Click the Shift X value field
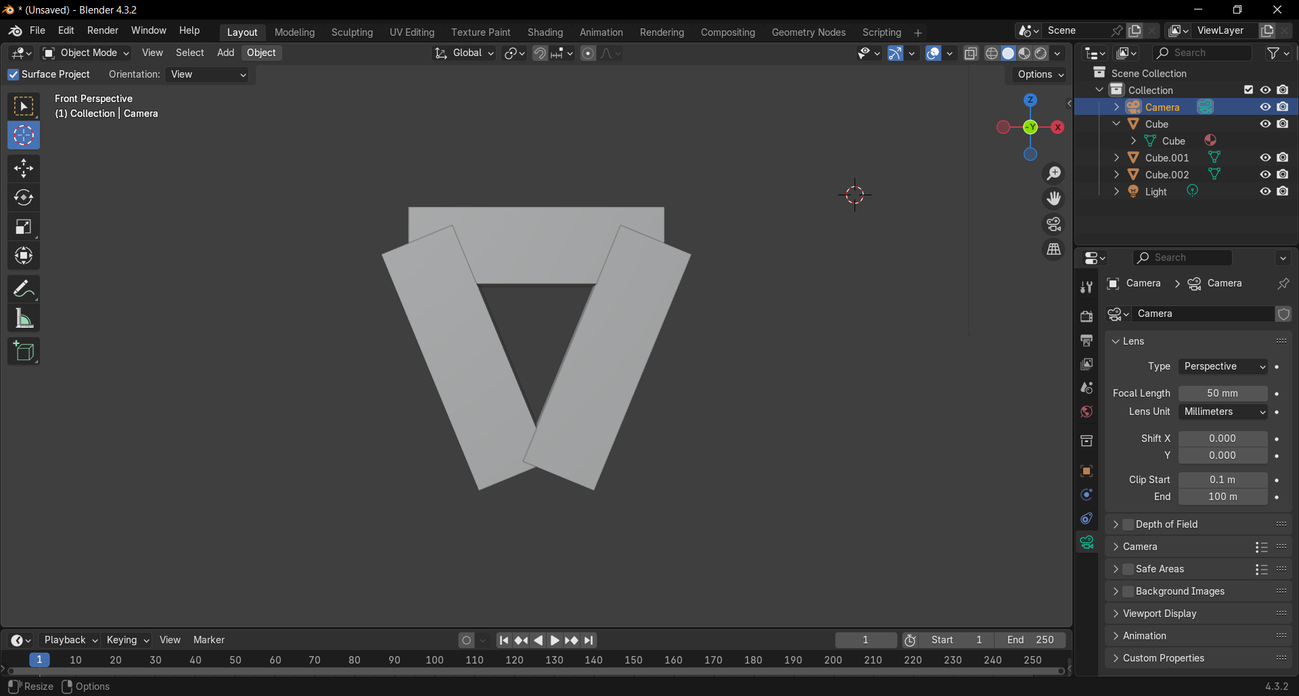1299x696 pixels. point(1223,439)
